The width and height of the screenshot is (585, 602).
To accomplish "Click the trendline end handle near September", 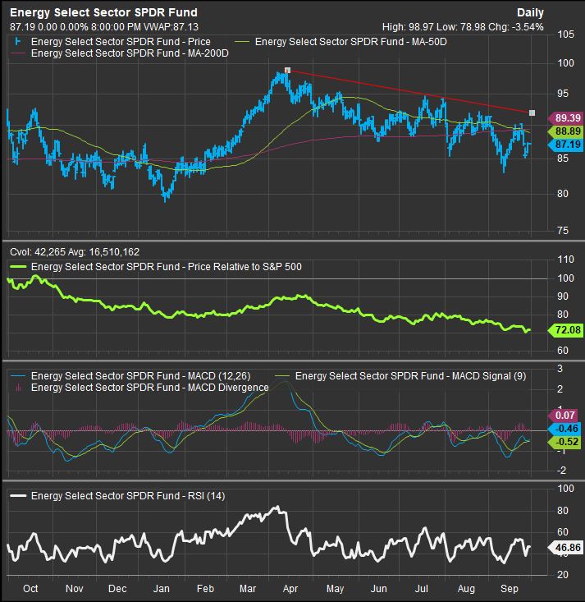I will [532, 113].
